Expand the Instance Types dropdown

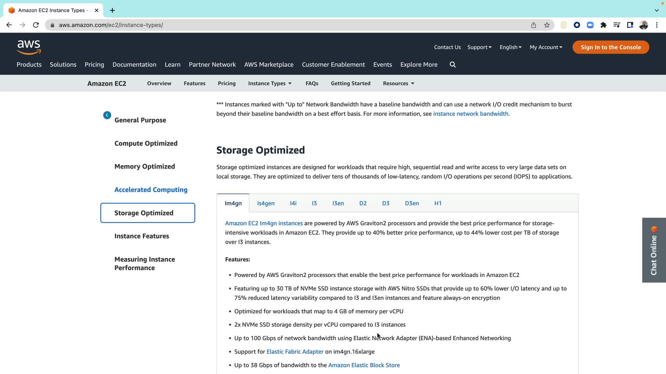(270, 83)
